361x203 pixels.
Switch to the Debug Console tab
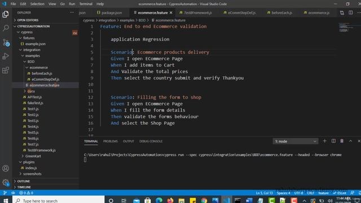151,141
